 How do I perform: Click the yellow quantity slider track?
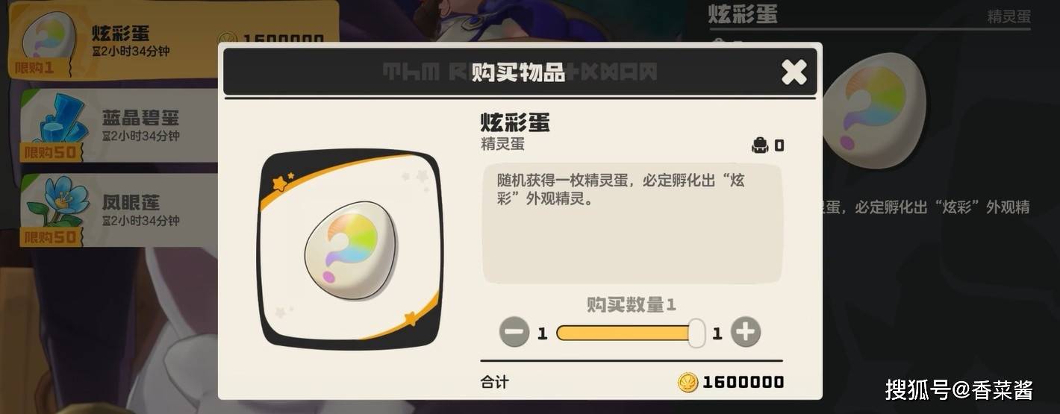click(x=627, y=333)
